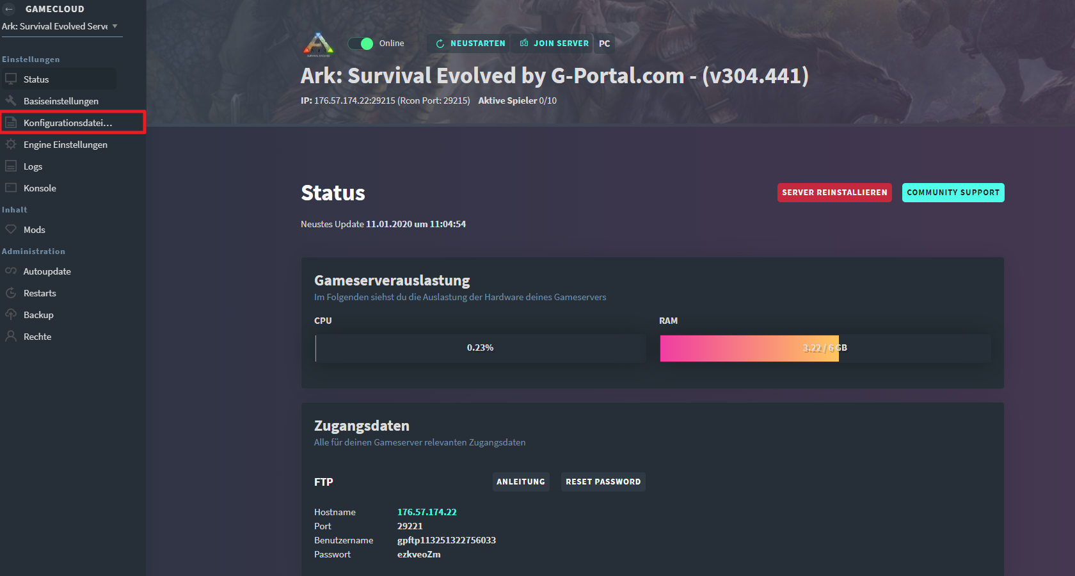The width and height of the screenshot is (1075, 576).
Task: Click Server Reinstallieren red button
Action: [834, 193]
